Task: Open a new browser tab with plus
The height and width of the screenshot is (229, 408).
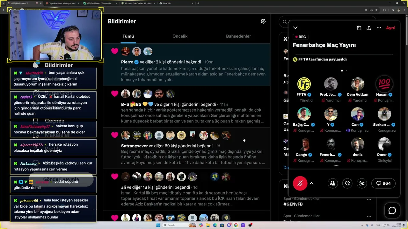Action: (198, 3)
